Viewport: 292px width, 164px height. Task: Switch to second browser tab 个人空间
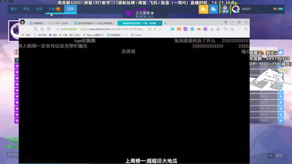point(94,23)
